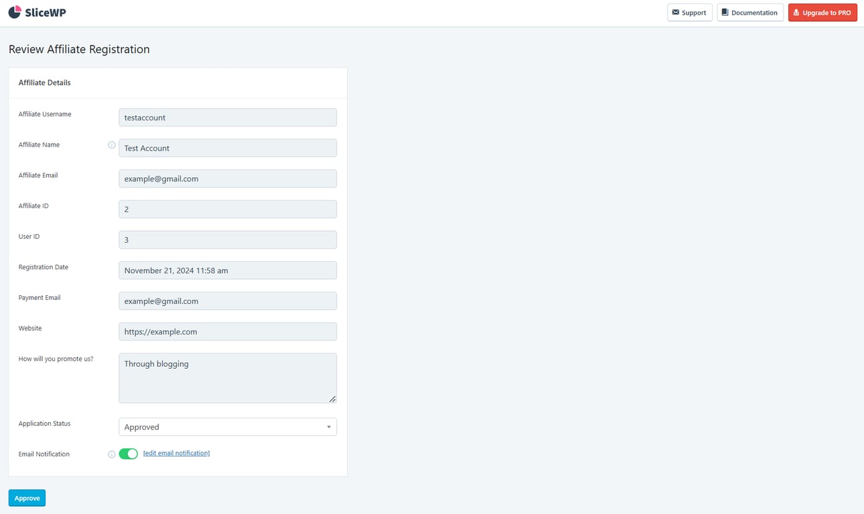Click the SliceWP logo icon
This screenshot has height=514, width=864.
tap(15, 11)
